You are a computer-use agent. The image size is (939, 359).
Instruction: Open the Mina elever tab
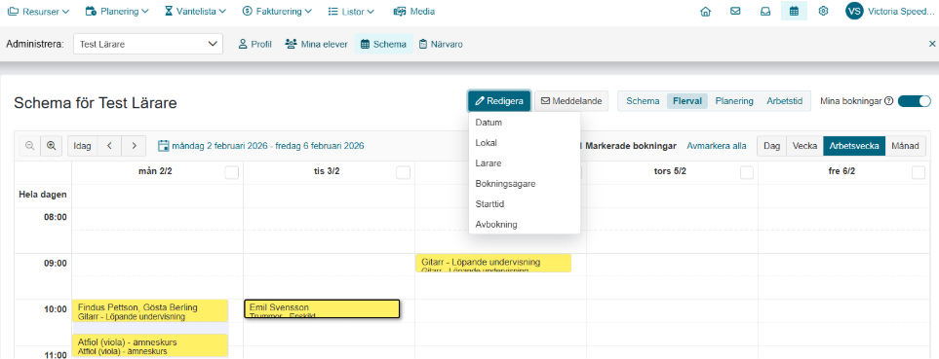point(317,44)
